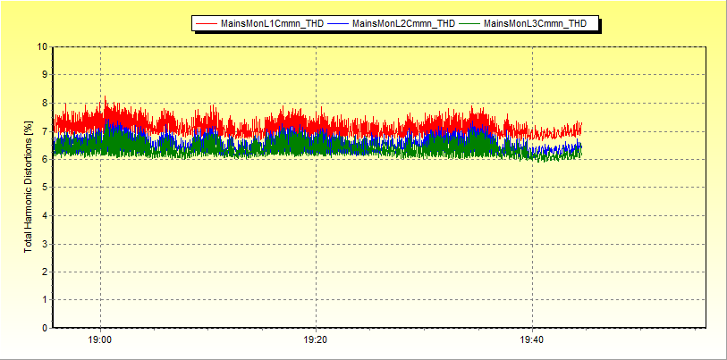The height and width of the screenshot is (360, 727).
Task: Click the y-axis tick label 0
Action: point(45,328)
